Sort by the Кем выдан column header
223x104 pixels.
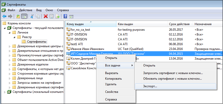[125, 24]
